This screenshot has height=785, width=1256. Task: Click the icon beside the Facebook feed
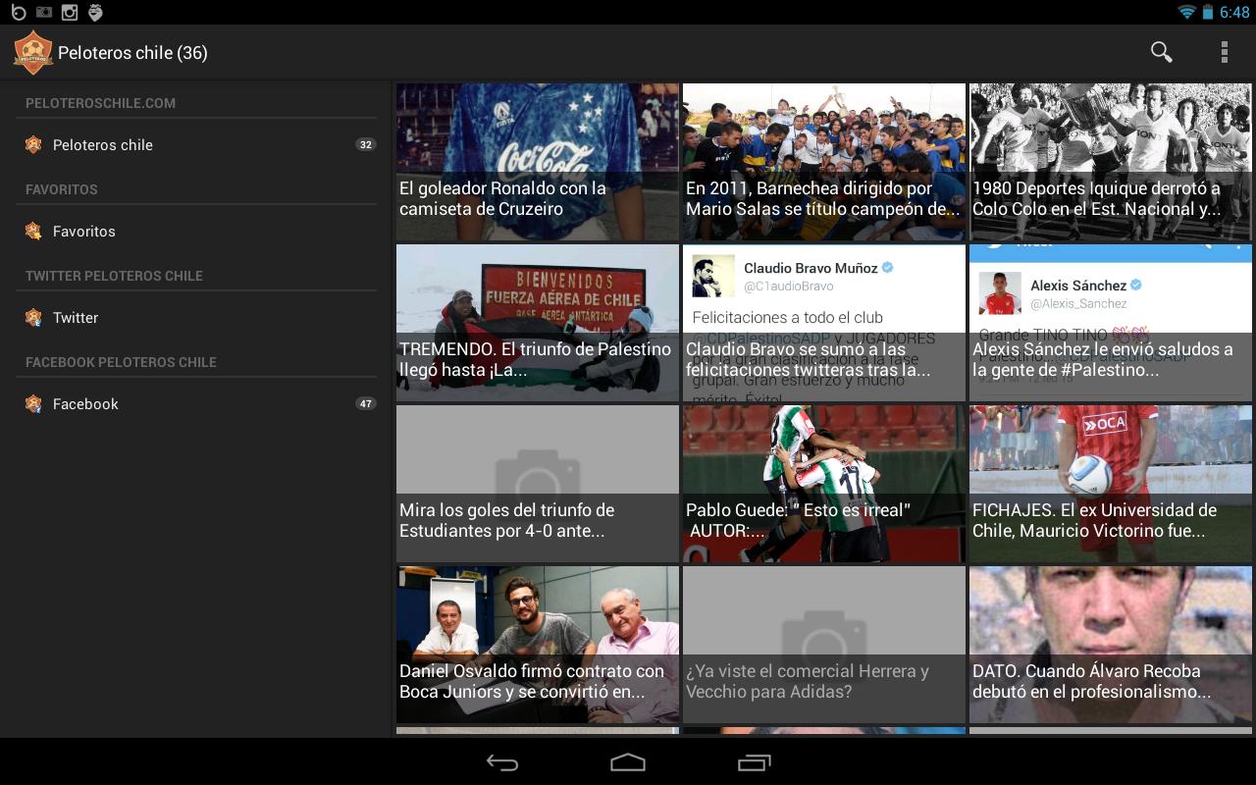pyautogui.click(x=33, y=403)
